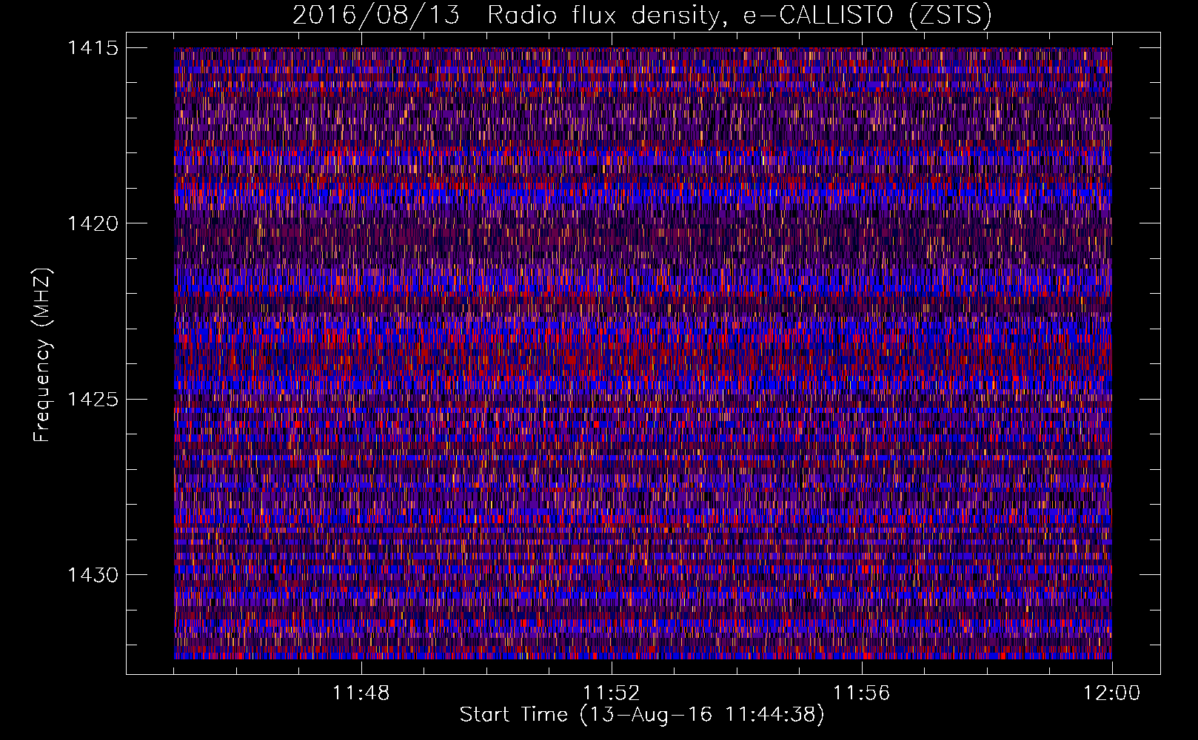1198x740 pixels.
Task: Click the 11:56 time tick label
Action: pos(862,693)
